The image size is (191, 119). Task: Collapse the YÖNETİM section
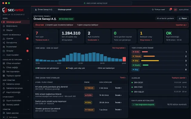pos(28,109)
